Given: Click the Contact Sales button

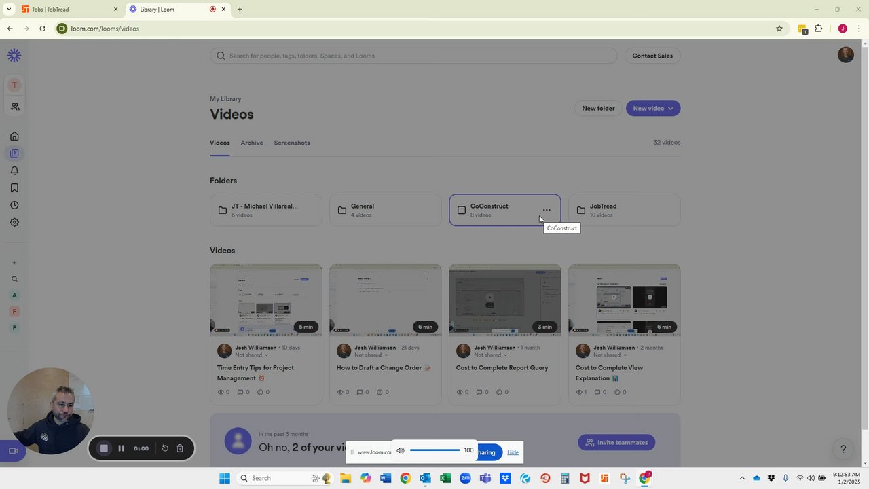Looking at the screenshot, I should coord(652,56).
